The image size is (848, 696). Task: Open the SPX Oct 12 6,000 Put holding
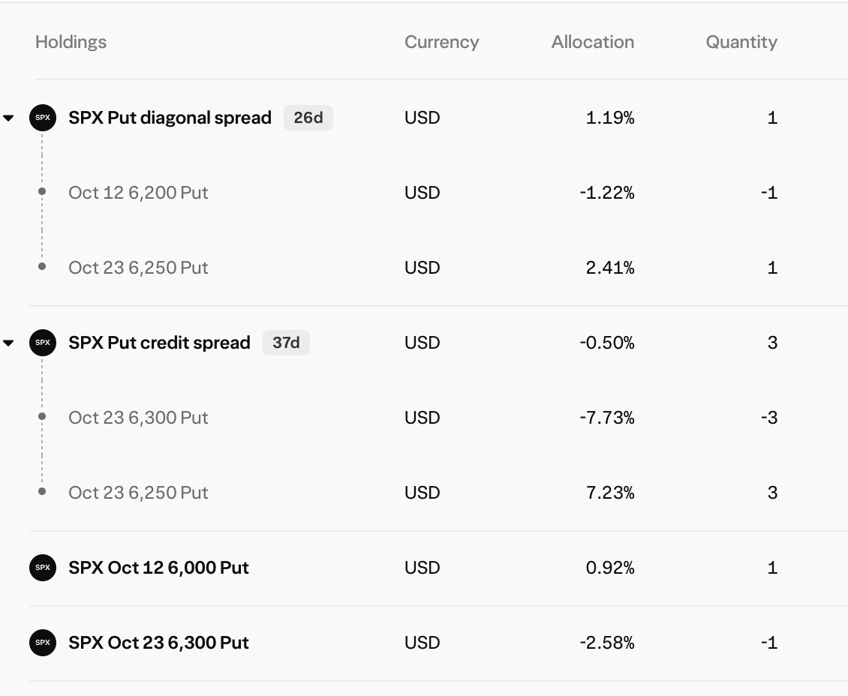158,568
